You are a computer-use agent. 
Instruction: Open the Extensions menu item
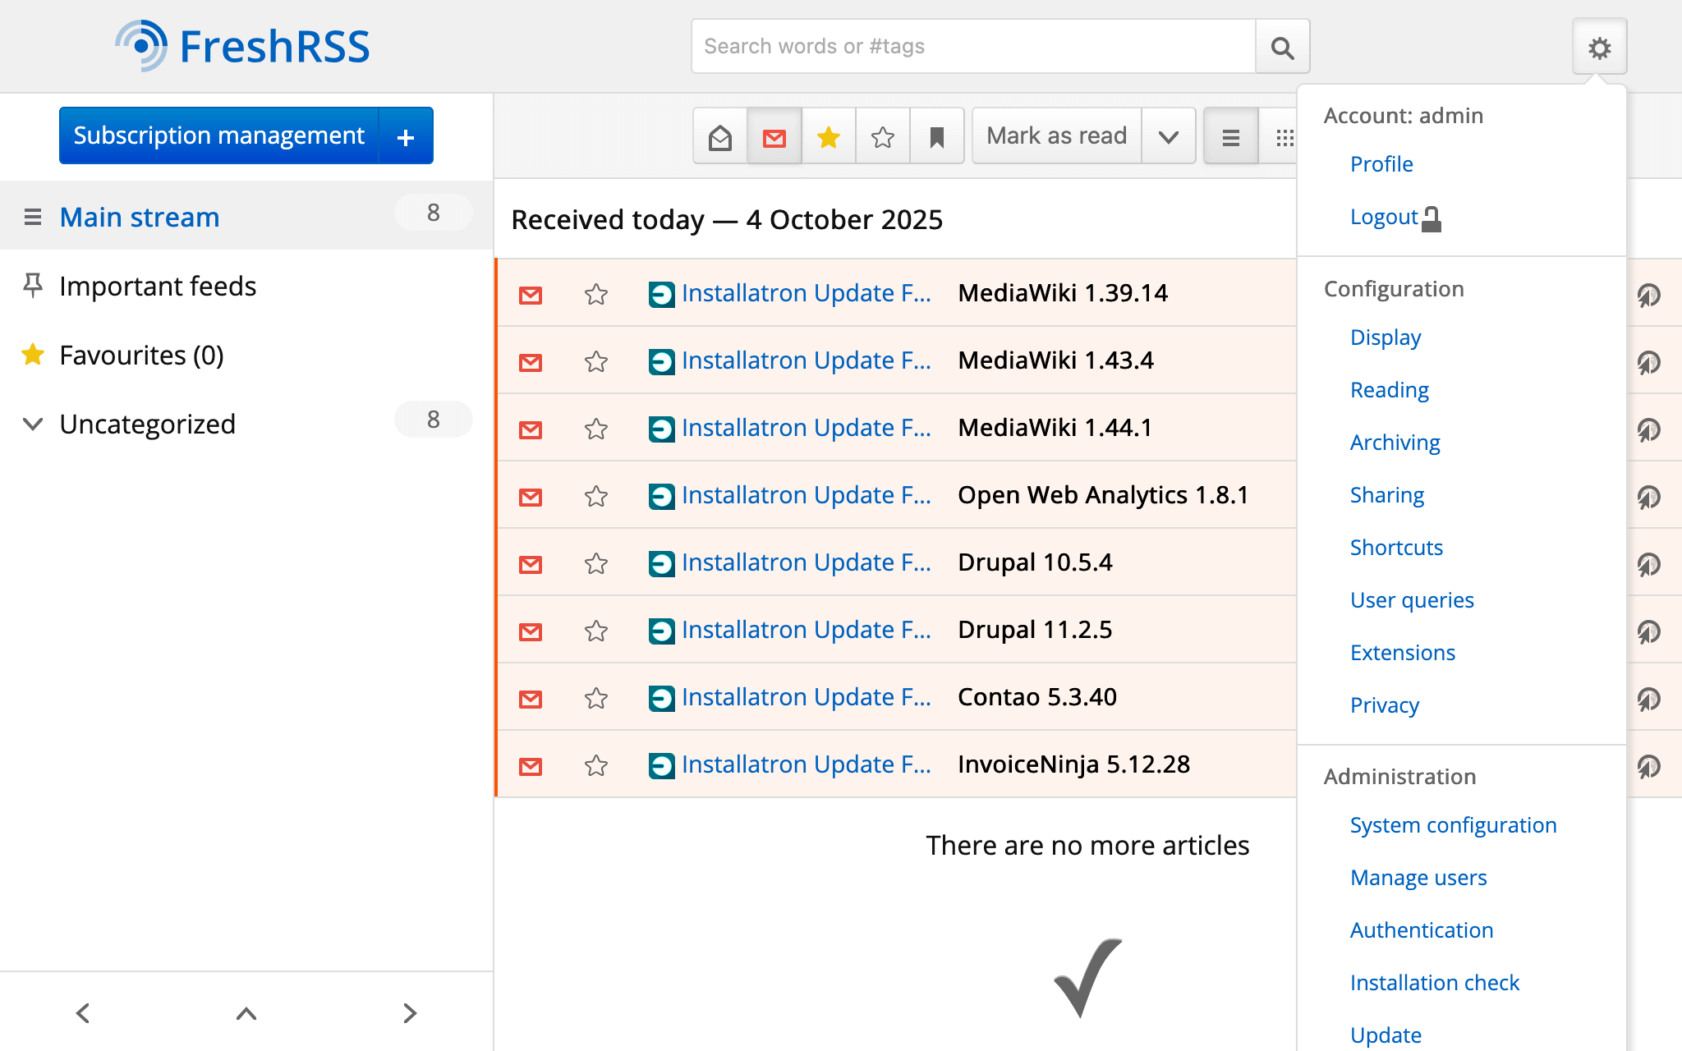(x=1402, y=652)
